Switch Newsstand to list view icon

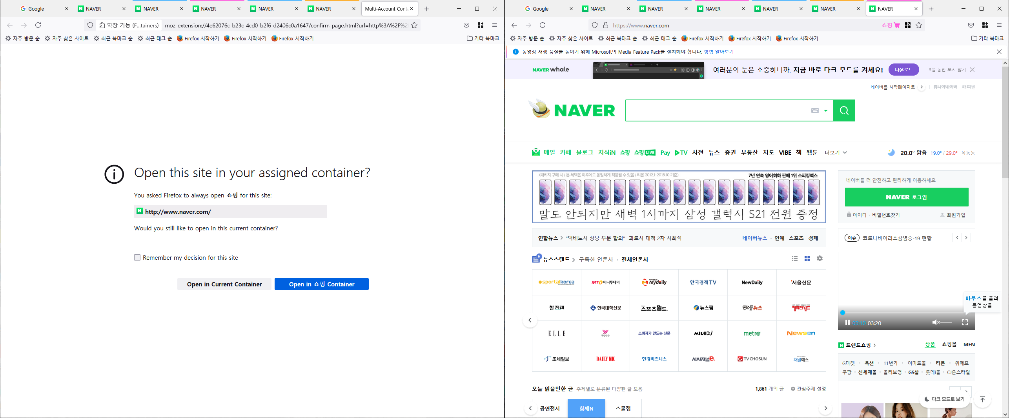(x=795, y=259)
